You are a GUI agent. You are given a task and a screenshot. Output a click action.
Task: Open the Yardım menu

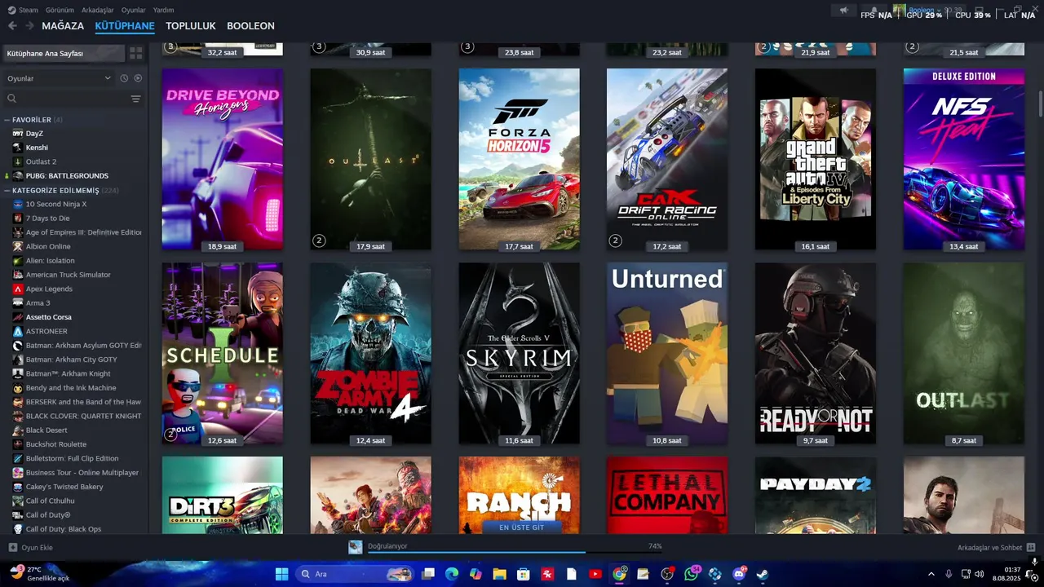(163, 10)
